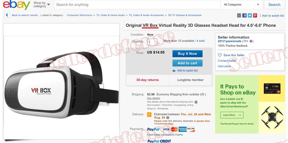Screen dimensions: 288x143
Task: Click the heart icon to save seller
Action: (x=220, y=55)
